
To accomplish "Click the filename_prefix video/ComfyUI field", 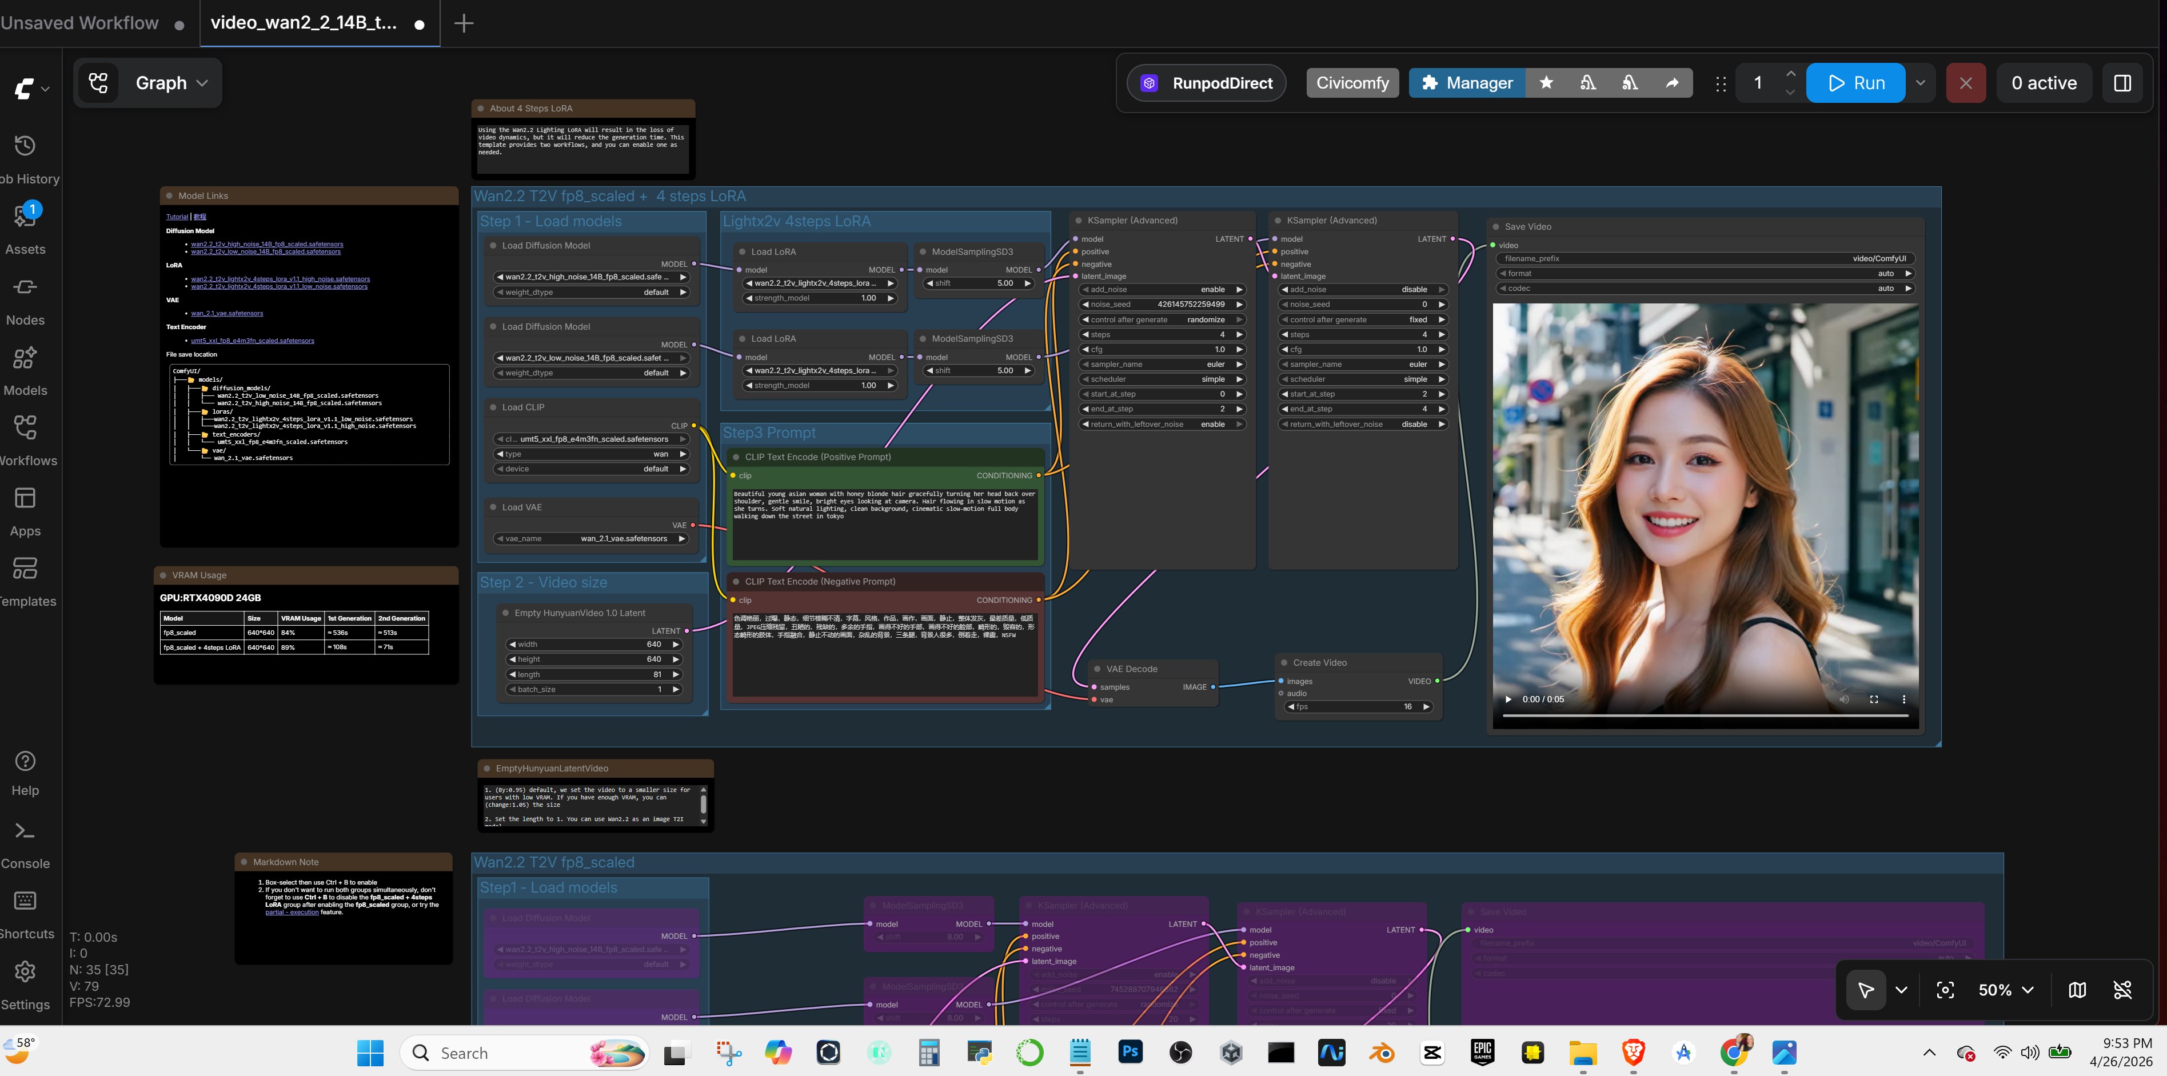I will [x=1706, y=259].
